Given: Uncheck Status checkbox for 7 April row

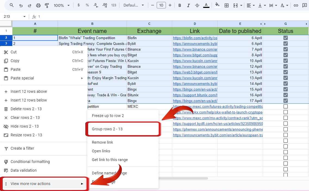Looking at the screenshot, I should click(286, 49).
